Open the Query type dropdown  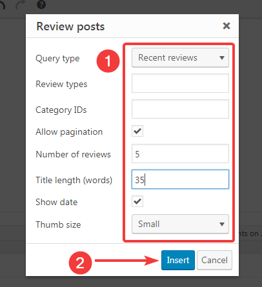(180, 57)
